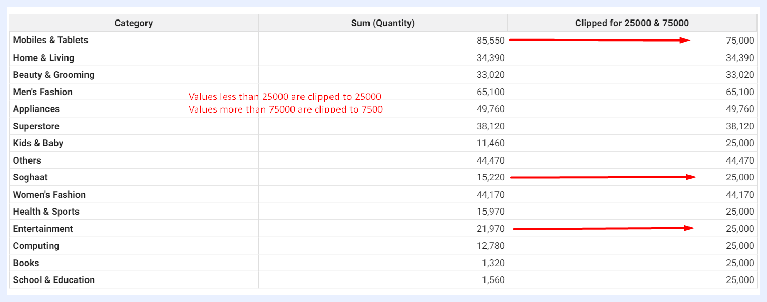
Task: Click the 11,460 quantity cell
Action: click(490, 143)
